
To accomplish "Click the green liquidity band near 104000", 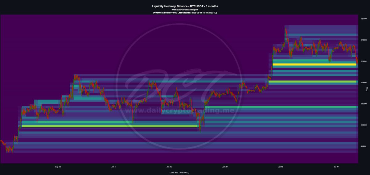I will tap(280, 107).
